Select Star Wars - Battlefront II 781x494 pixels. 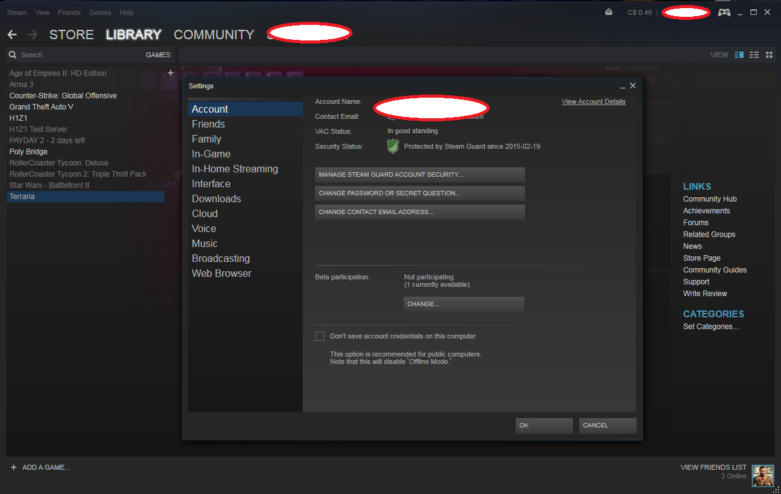point(86,185)
